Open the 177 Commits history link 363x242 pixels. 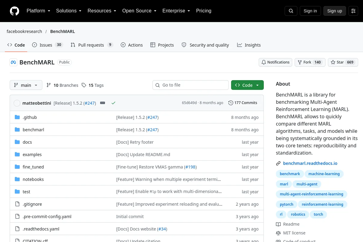click(x=243, y=103)
